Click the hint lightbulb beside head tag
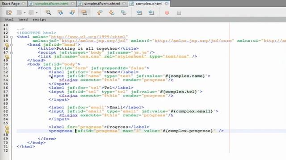The height and width of the screenshot is (160, 286). pyautogui.click(x=7, y=45)
